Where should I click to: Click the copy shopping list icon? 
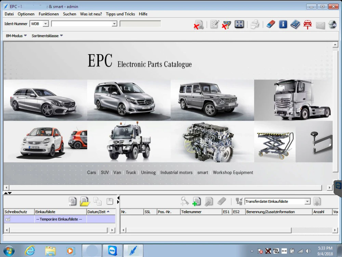click(x=97, y=201)
